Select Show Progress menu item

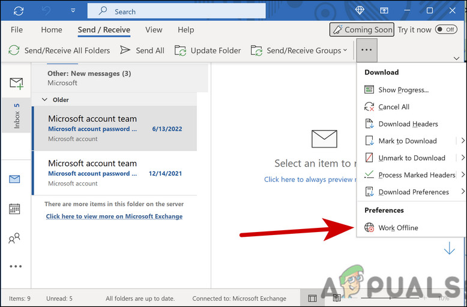pyautogui.click(x=411, y=90)
